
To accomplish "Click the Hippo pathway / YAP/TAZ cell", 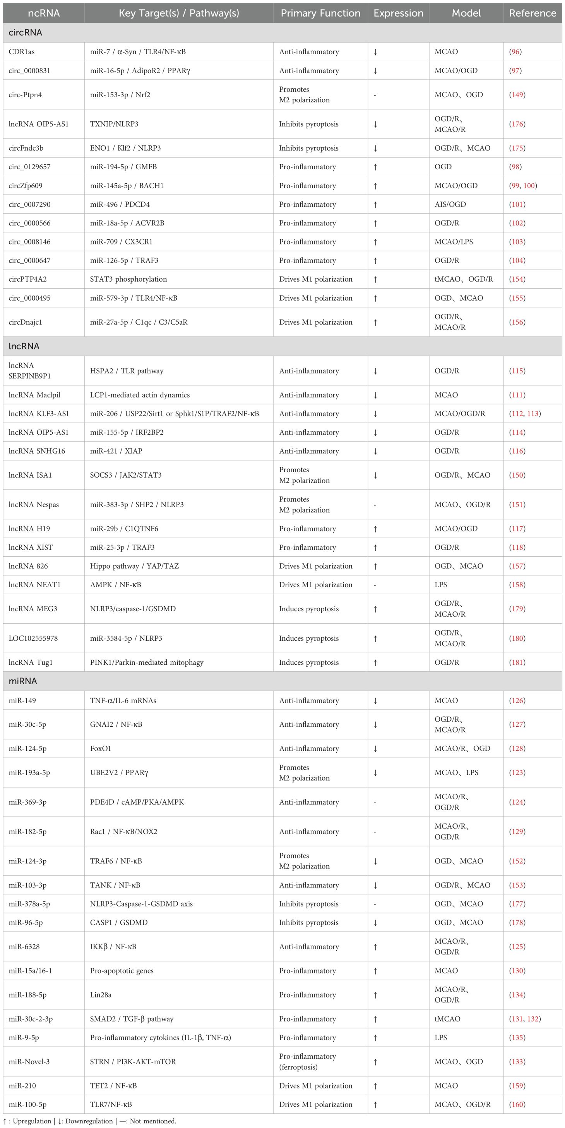I will click(134, 566).
